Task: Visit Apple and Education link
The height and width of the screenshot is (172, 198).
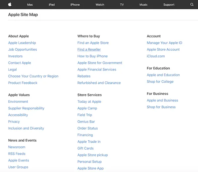Action: 163,75
